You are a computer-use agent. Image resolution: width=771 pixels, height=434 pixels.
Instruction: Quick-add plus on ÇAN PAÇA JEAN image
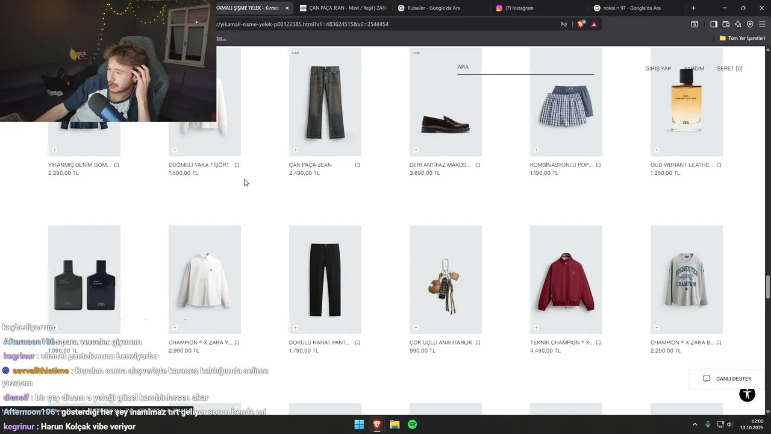coord(295,149)
